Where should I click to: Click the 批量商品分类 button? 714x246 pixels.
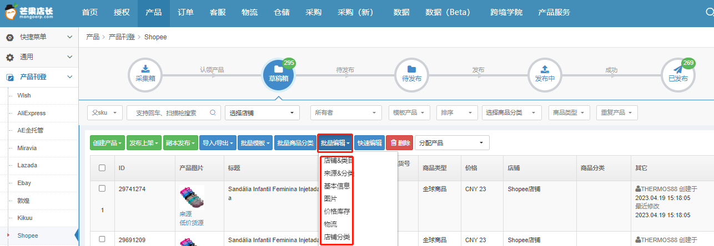[295, 143]
